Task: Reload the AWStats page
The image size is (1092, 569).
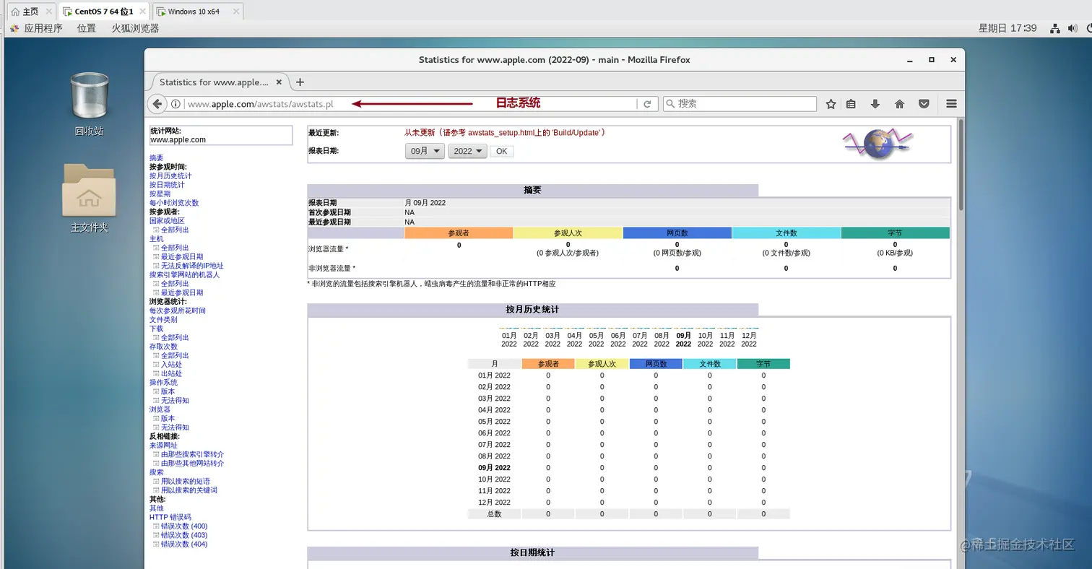Action: point(648,104)
